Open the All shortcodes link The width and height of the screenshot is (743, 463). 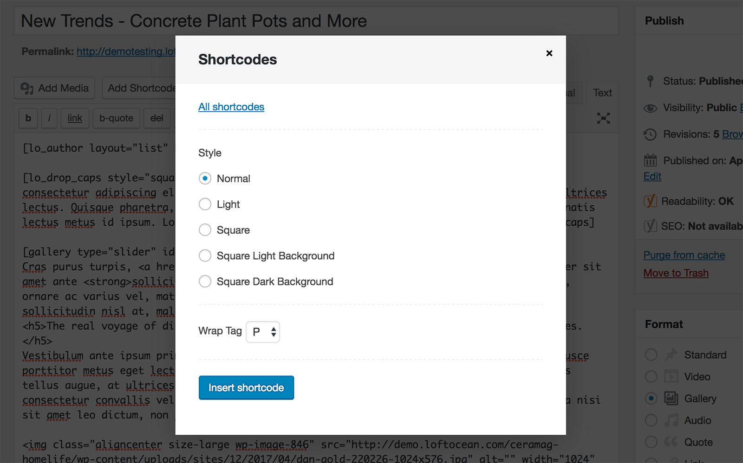tap(231, 107)
